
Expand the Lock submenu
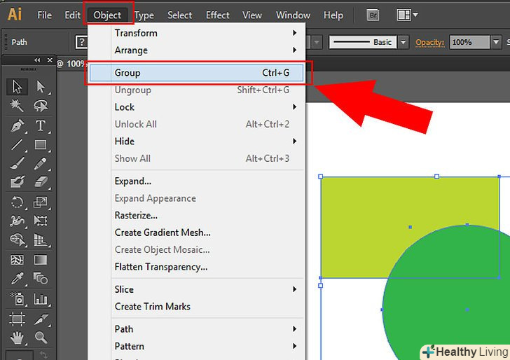(x=294, y=107)
